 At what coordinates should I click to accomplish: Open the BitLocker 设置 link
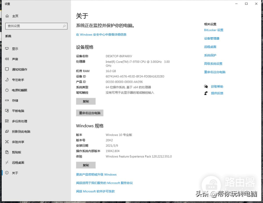[x=213, y=30]
